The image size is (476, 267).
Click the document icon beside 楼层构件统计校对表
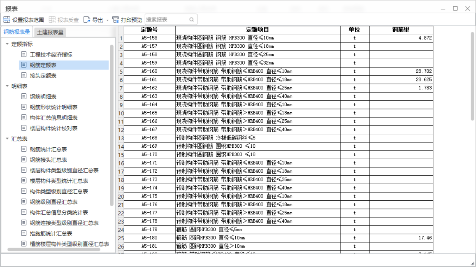[x=24, y=128]
